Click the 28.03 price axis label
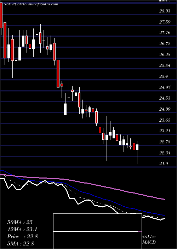The width and height of the screenshot is (177, 249). point(165,11)
